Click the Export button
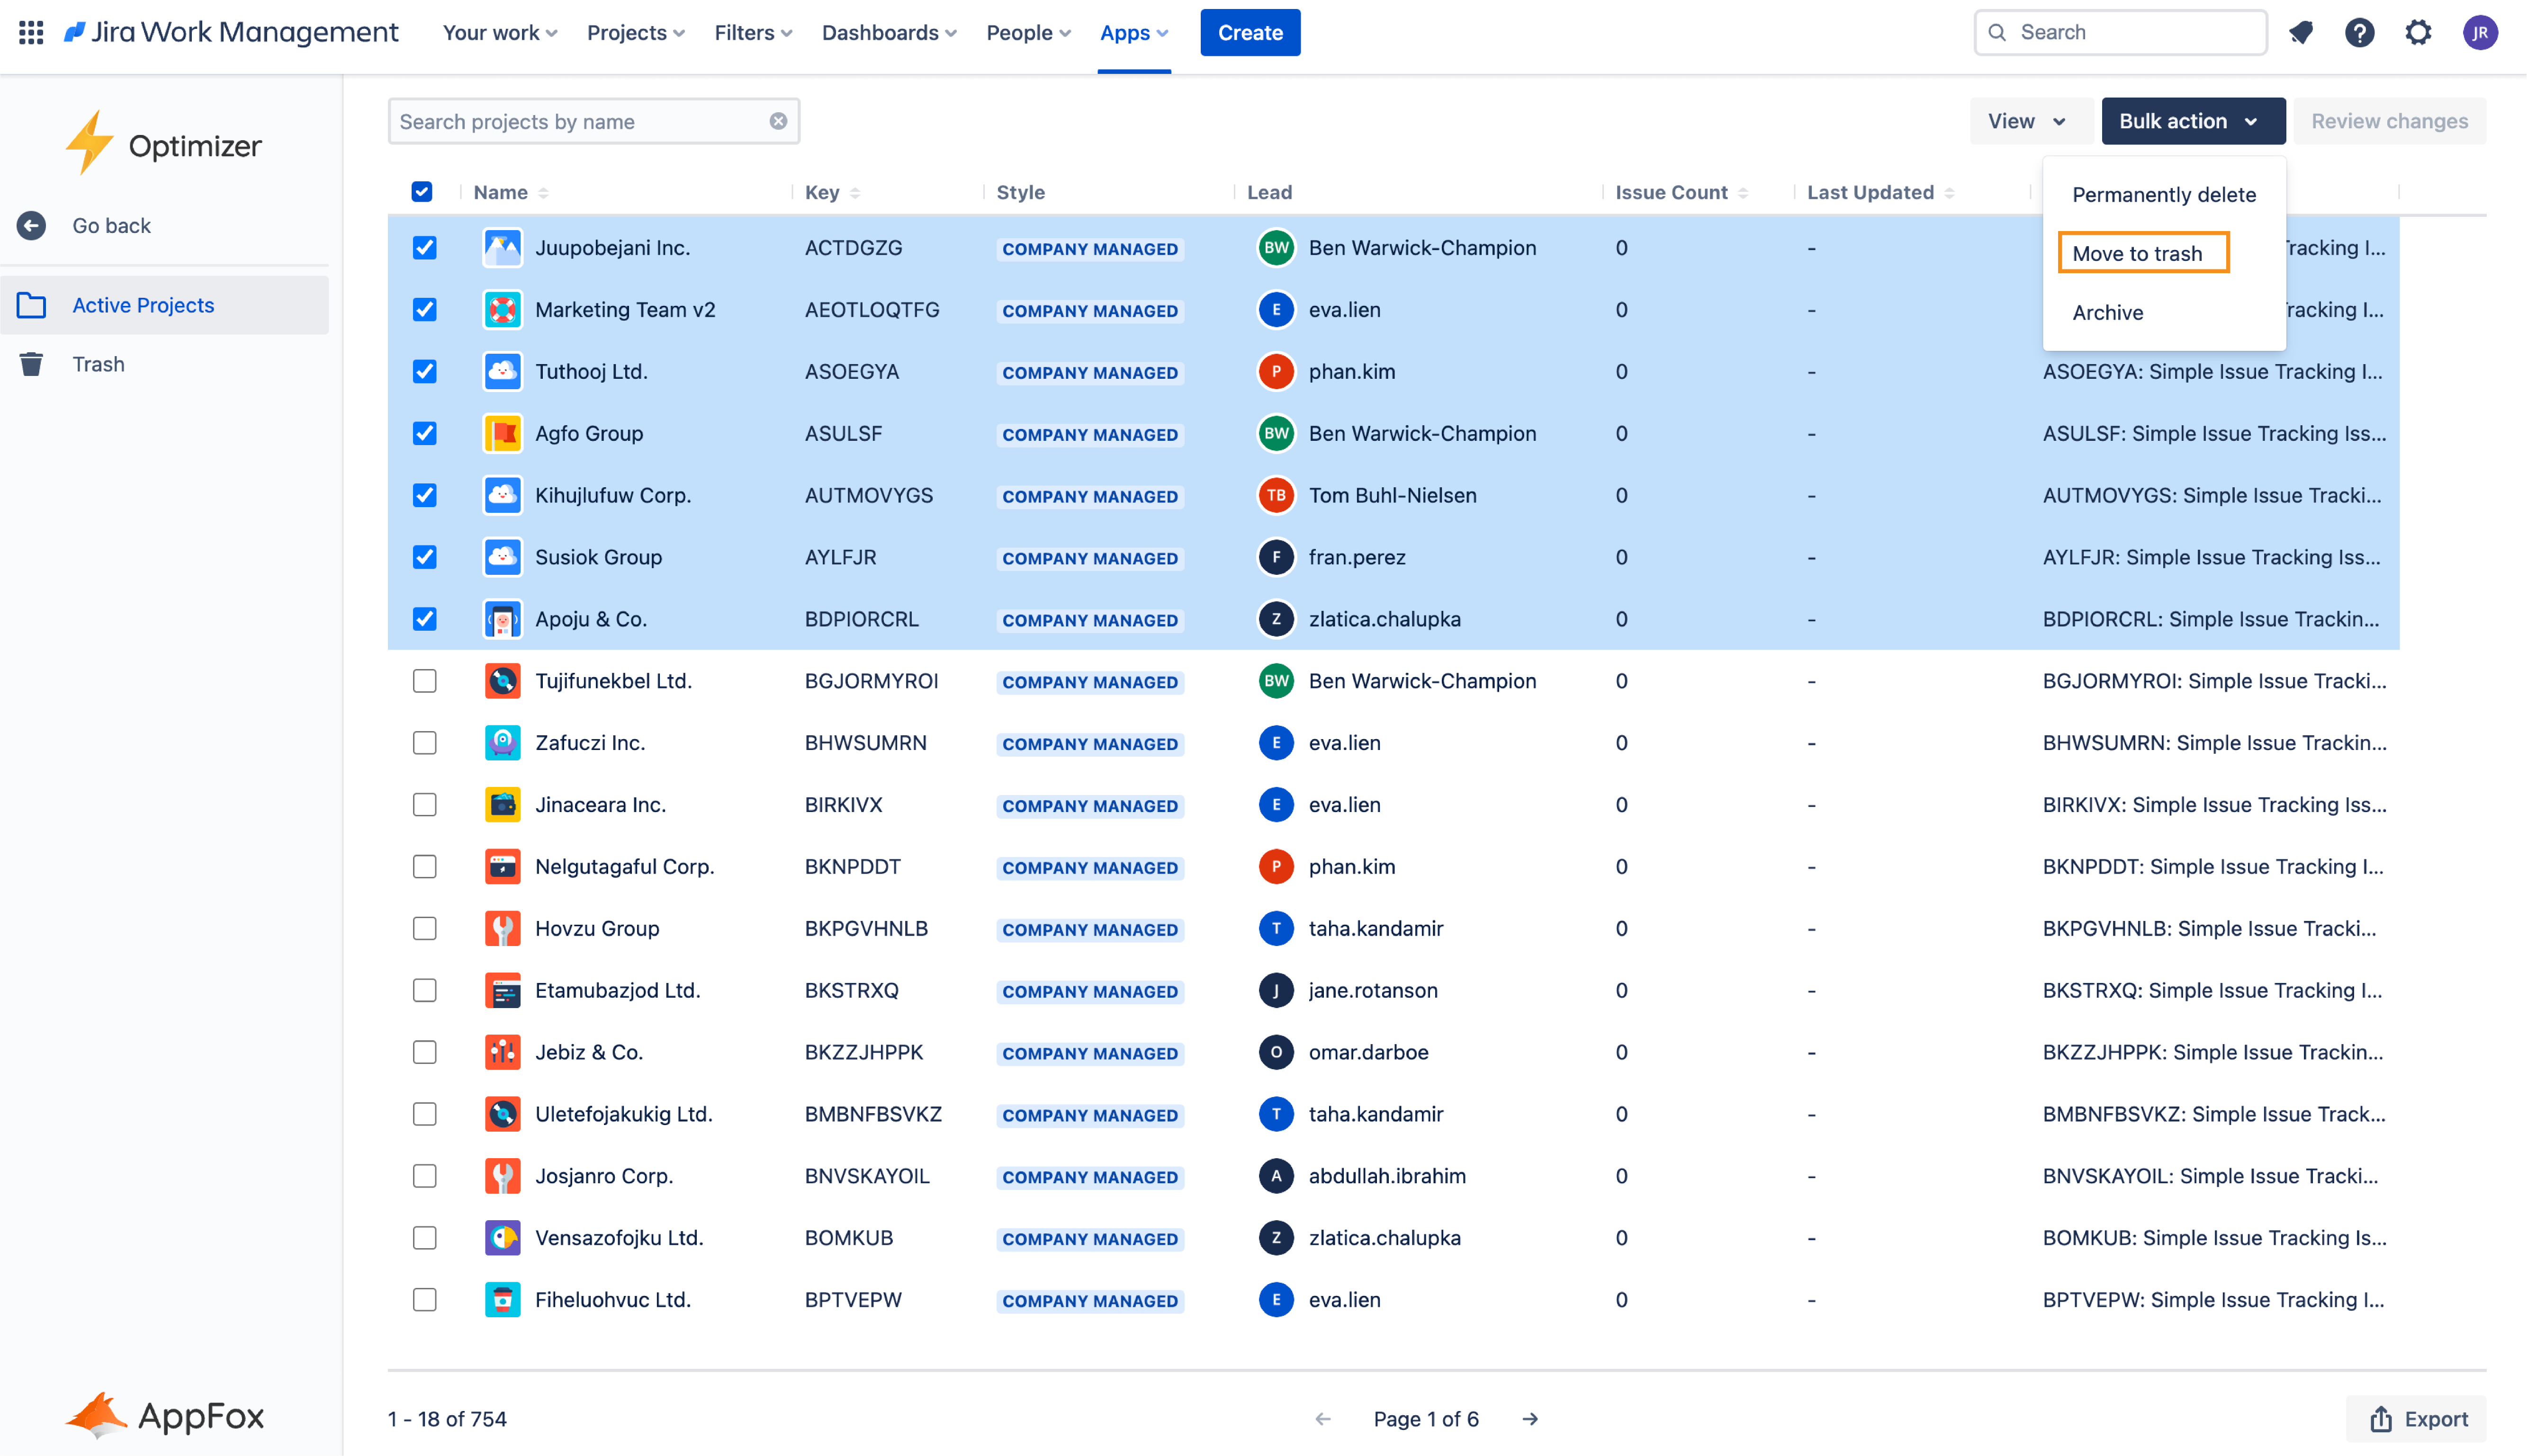Screen dimensions: 2527x1456 click(x=2417, y=1419)
